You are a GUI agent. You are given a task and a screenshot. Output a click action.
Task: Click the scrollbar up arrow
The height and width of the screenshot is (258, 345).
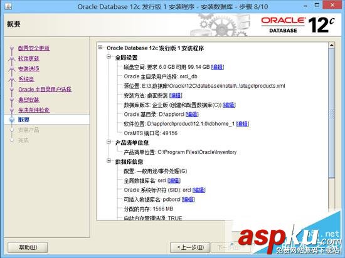tap(331, 45)
